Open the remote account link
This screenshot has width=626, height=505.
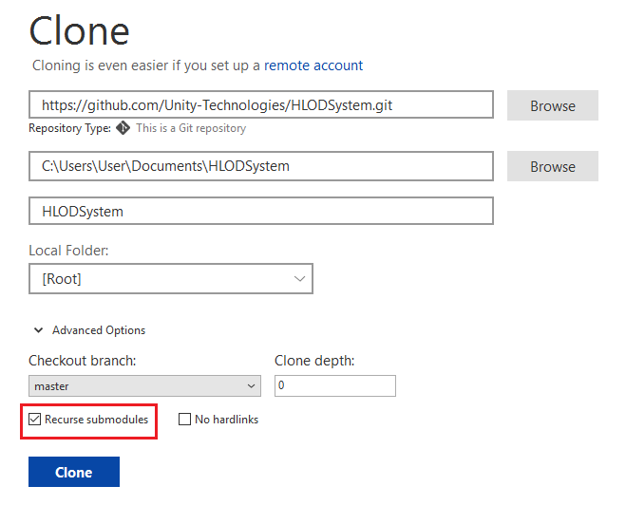click(313, 65)
